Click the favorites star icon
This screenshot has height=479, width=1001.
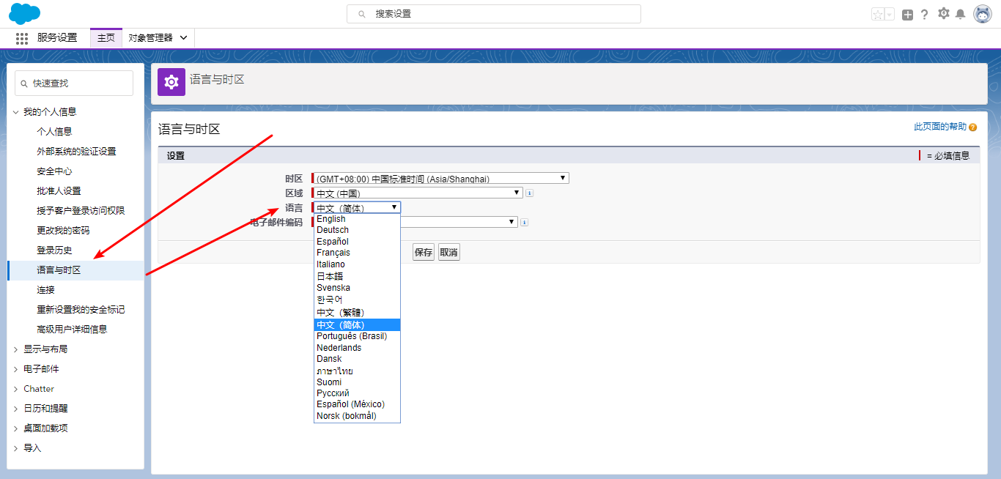click(879, 13)
